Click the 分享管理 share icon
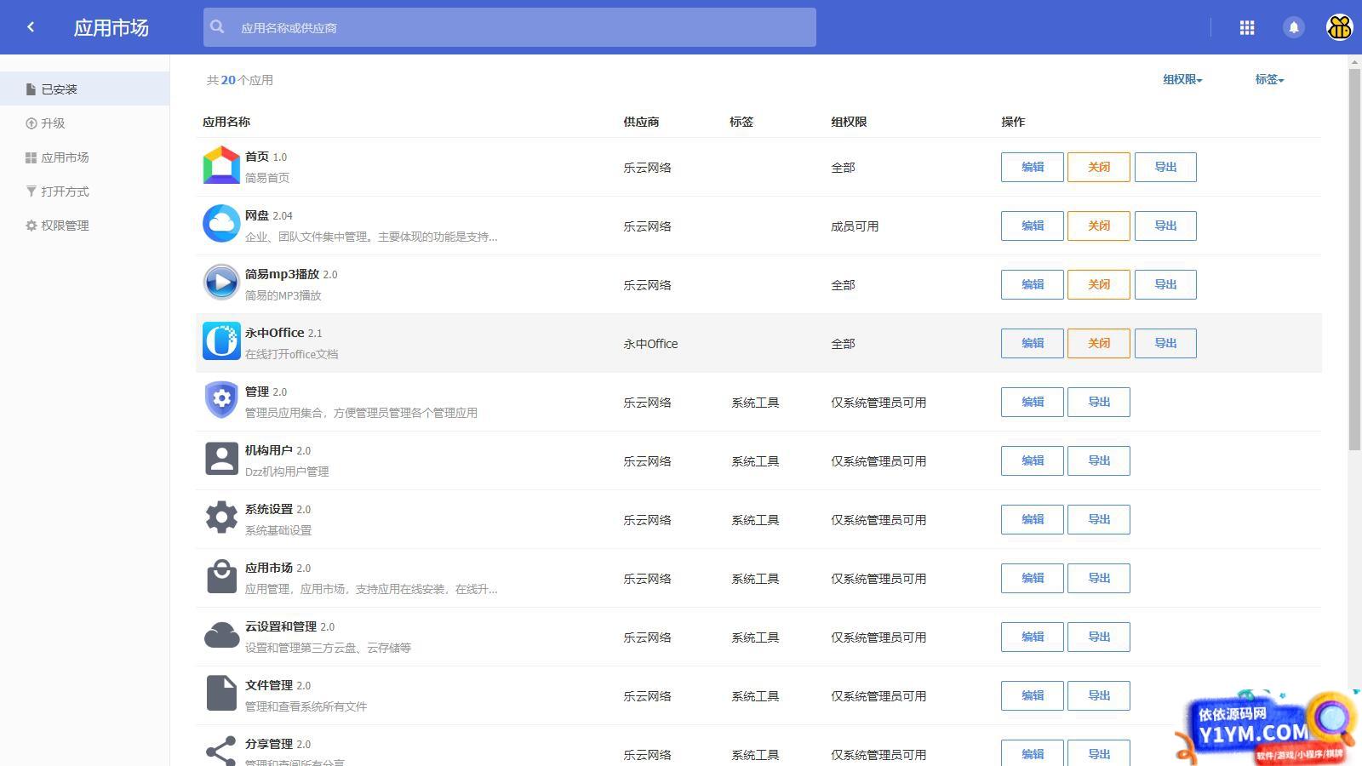 point(221,750)
